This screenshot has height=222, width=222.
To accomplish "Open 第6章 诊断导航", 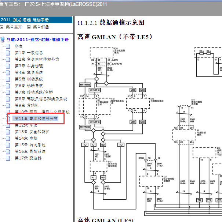I will click(x=29, y=86).
